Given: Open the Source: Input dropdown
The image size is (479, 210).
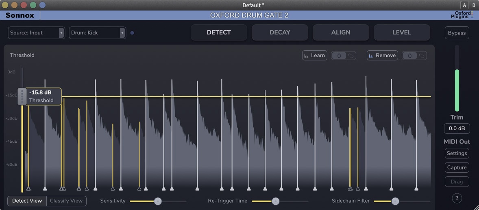Looking at the screenshot, I should point(36,33).
